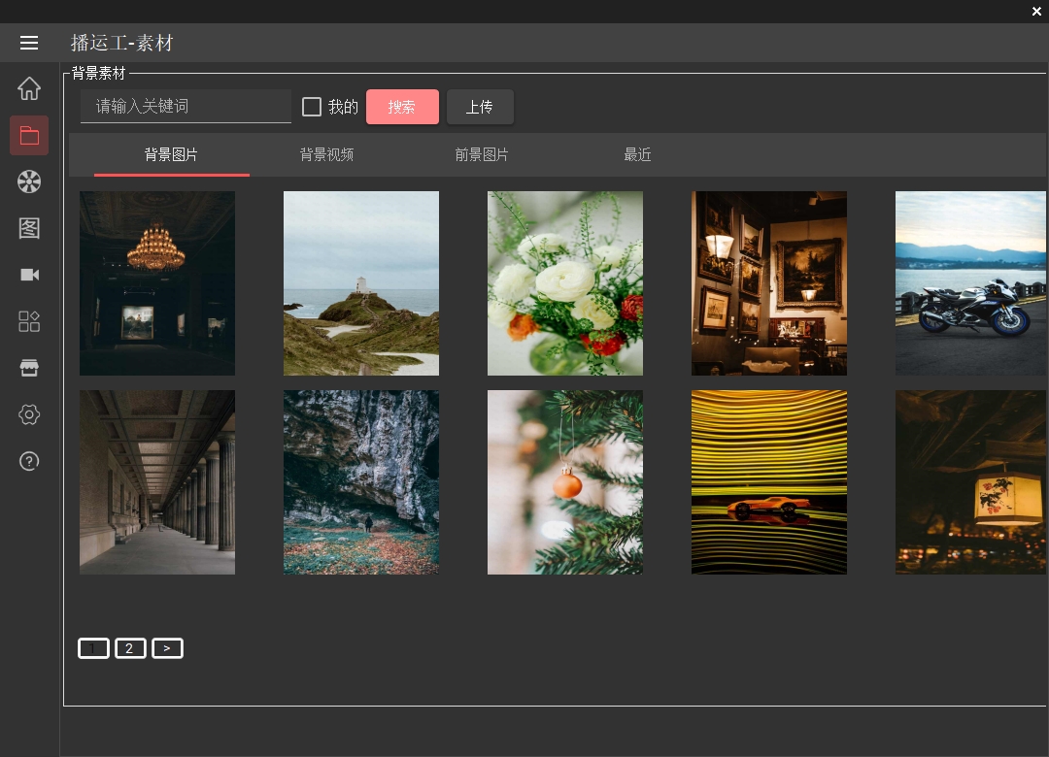Screen dimensions: 1049x757
Task: Open the 最近 tab
Action: click(x=637, y=155)
